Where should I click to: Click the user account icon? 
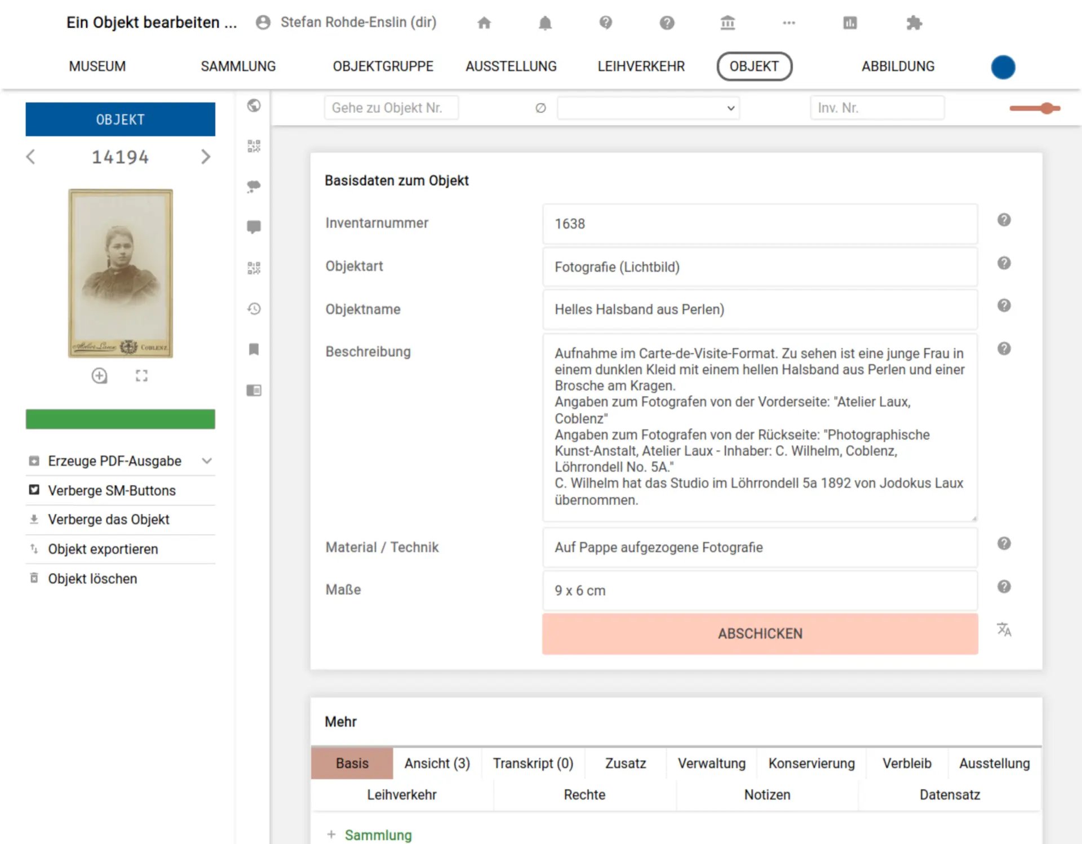coord(263,22)
